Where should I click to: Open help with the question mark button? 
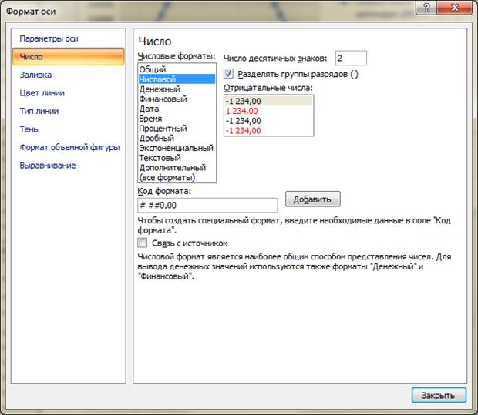tap(426, 7)
